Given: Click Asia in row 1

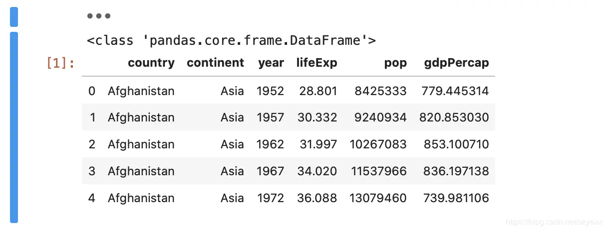Looking at the screenshot, I should click(232, 118).
